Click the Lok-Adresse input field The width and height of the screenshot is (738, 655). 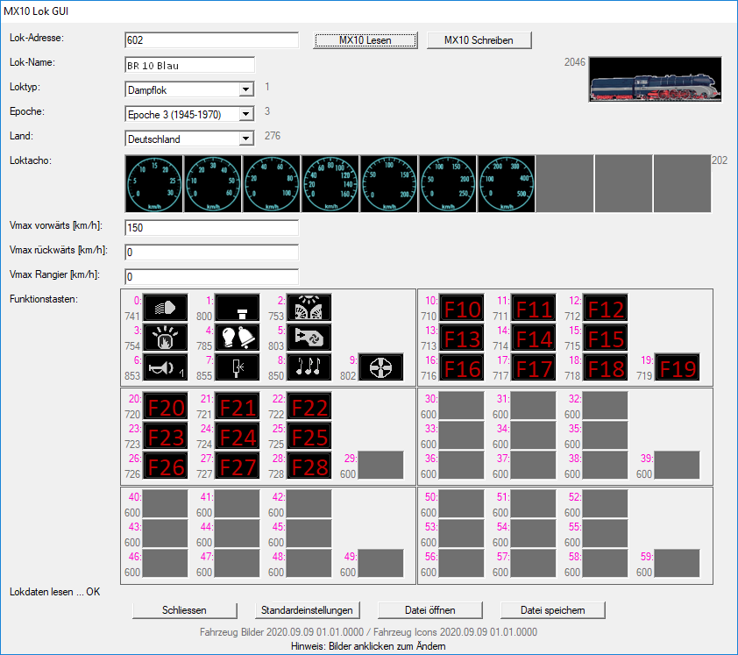coord(211,40)
